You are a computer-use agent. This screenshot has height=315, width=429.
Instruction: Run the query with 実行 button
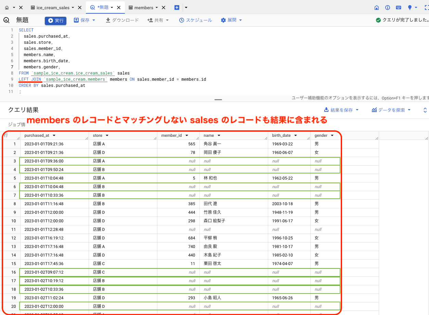click(x=56, y=21)
